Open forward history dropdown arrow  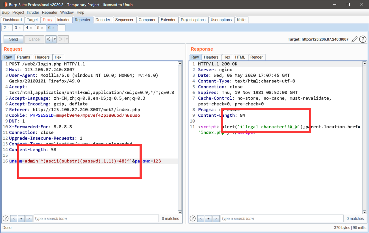pos(67,39)
